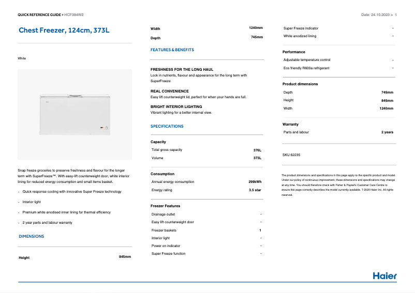Click the Freezer Features subheading
415x293 pixels.
coord(165,206)
